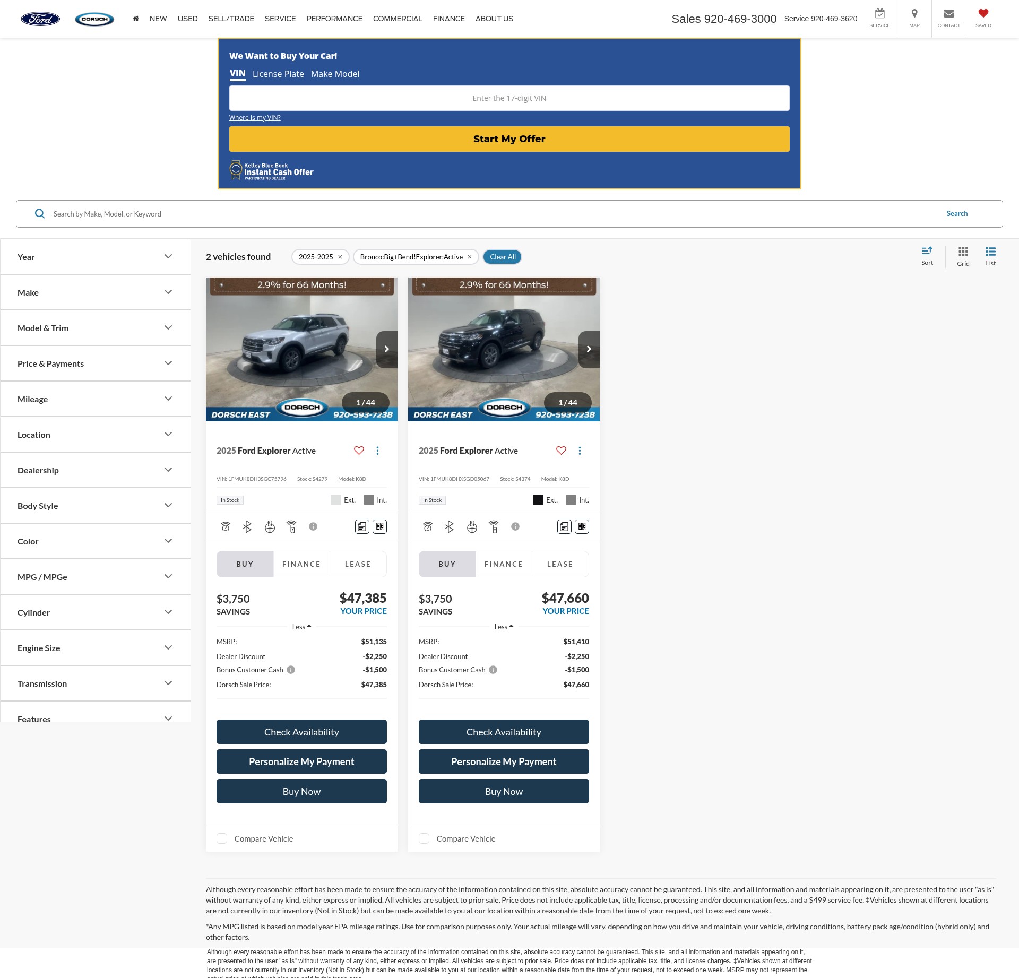The width and height of the screenshot is (1019, 978).
Task: Click the Ford logo
Action: (x=40, y=19)
